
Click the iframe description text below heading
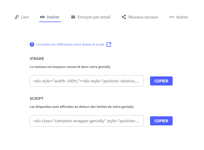[x=70, y=67]
